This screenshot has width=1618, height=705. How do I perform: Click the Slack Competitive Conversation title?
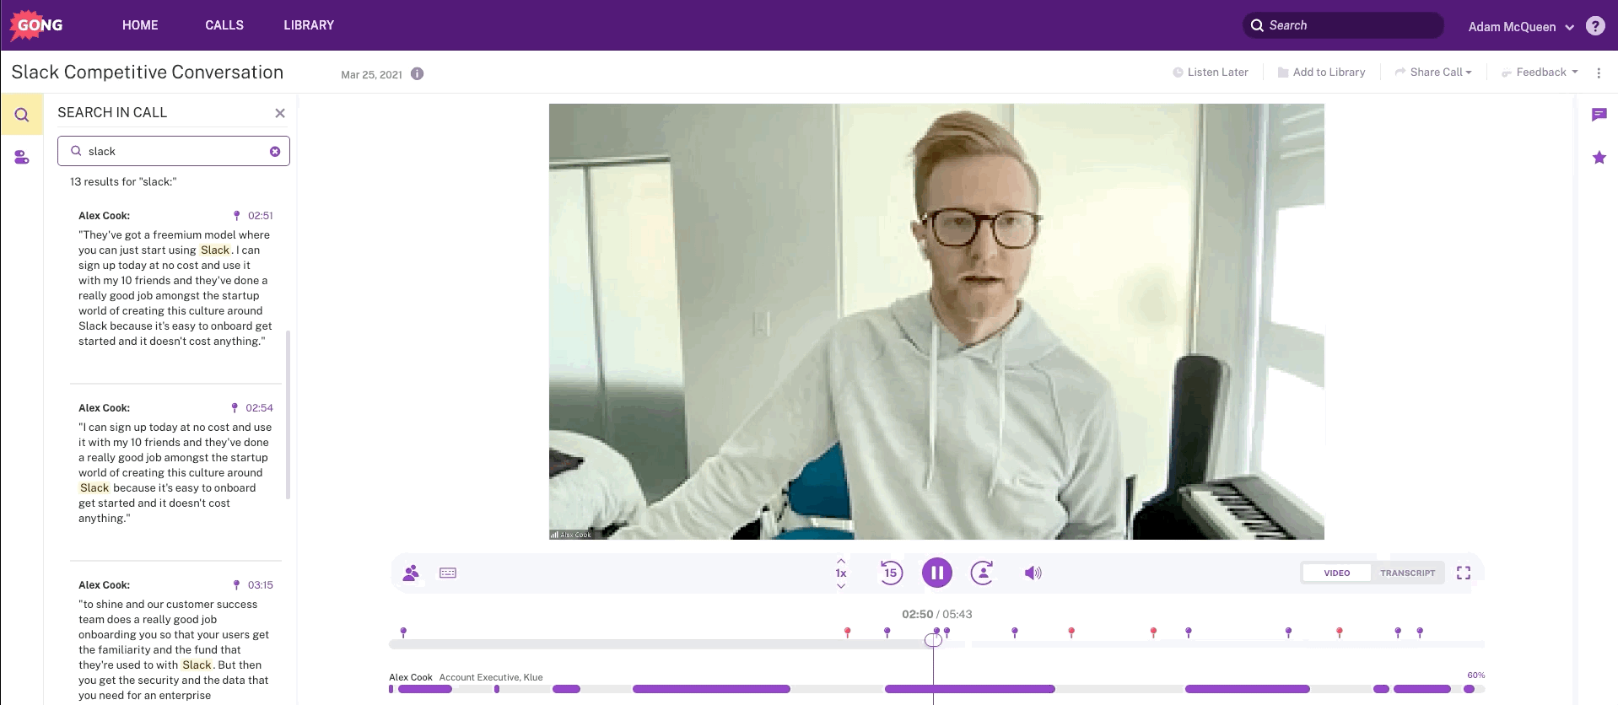point(148,73)
